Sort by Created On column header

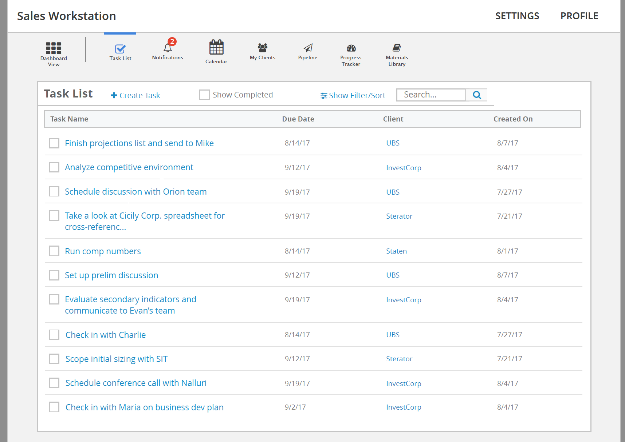pyautogui.click(x=513, y=119)
